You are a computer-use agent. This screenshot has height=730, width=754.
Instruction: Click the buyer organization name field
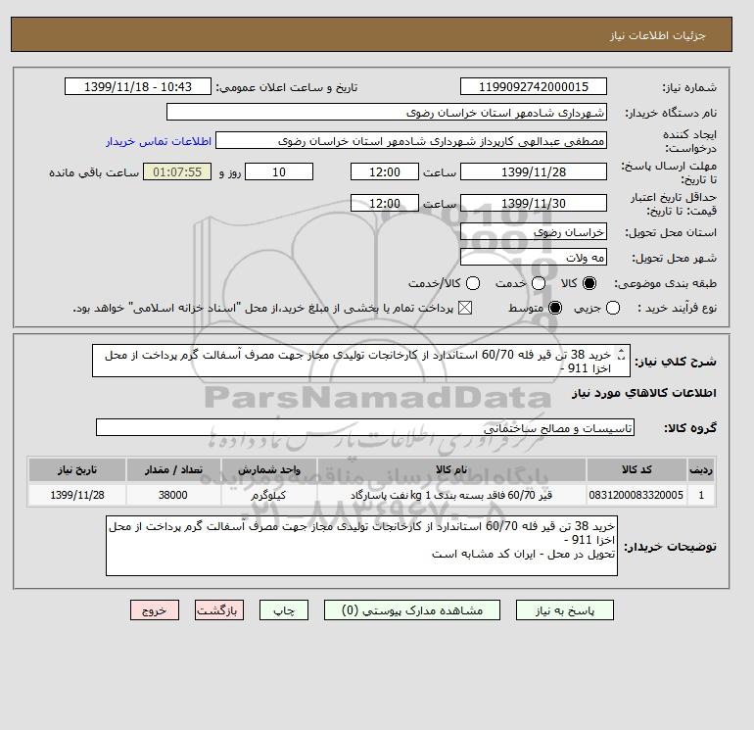coord(387,112)
